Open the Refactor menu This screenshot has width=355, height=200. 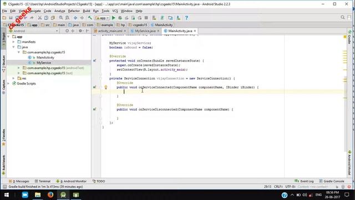(x=74, y=11)
